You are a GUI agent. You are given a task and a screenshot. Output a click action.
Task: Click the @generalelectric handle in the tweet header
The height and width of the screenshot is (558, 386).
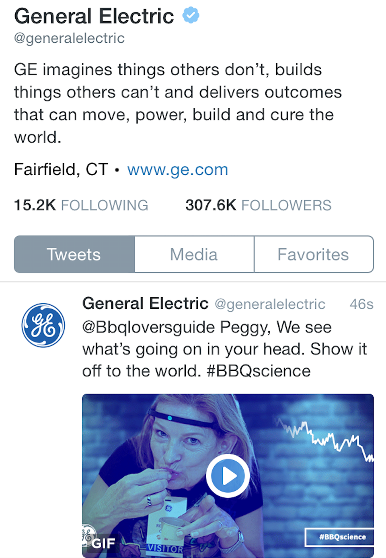point(270,304)
